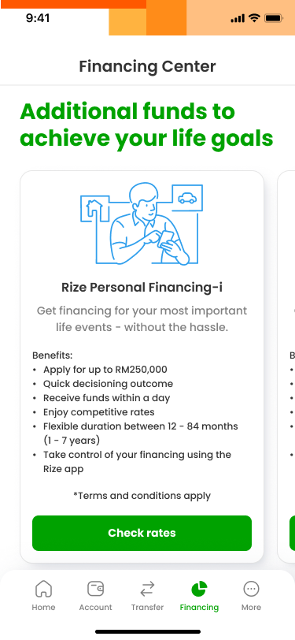The image size is (295, 640).
Task: Switch to the Home tab label
Action: click(x=43, y=607)
